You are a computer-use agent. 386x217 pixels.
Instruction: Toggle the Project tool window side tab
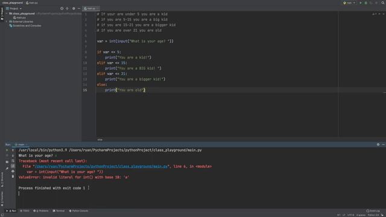2,14
